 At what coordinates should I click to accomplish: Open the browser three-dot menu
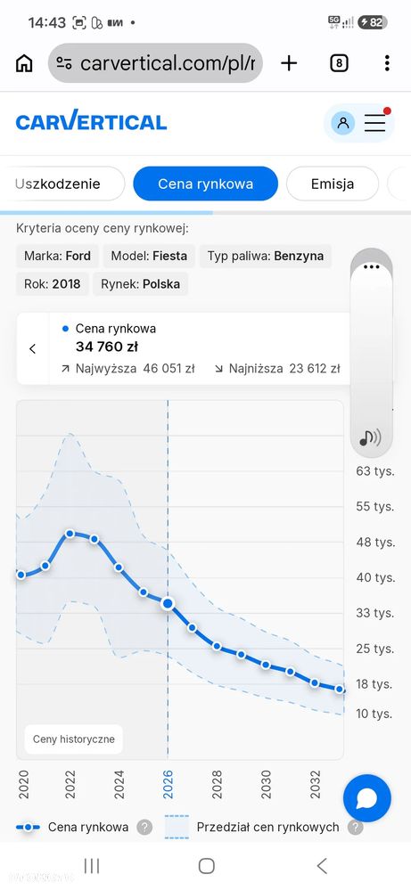tap(387, 63)
